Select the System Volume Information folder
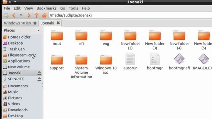212x119 pixels. (81, 59)
